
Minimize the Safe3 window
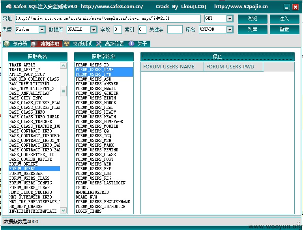point(287,7)
